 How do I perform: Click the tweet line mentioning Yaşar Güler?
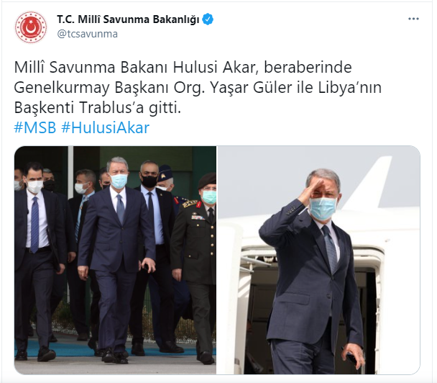pyautogui.click(x=198, y=88)
